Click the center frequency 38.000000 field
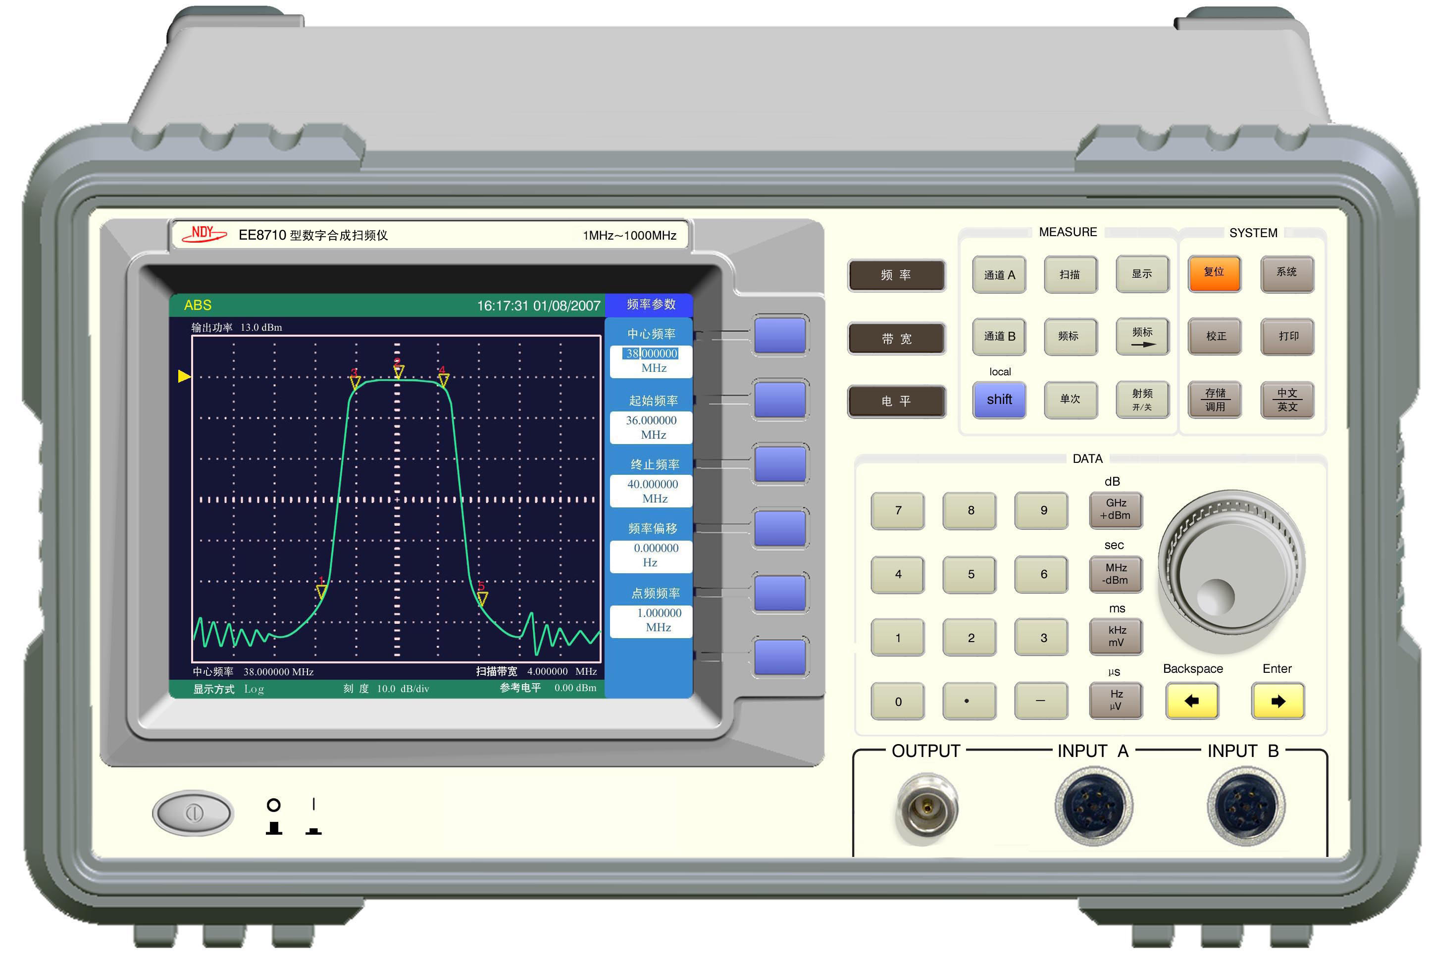This screenshot has width=1431, height=953. tap(651, 354)
